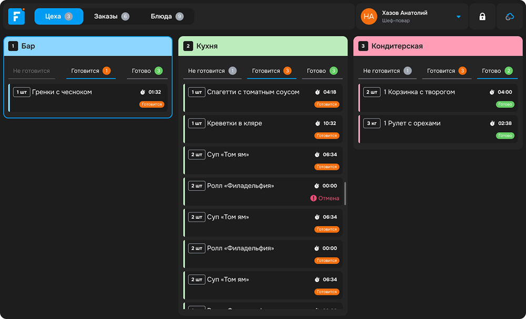Click Готовится status badge on Спагетти
The width and height of the screenshot is (526, 319).
[x=327, y=104]
